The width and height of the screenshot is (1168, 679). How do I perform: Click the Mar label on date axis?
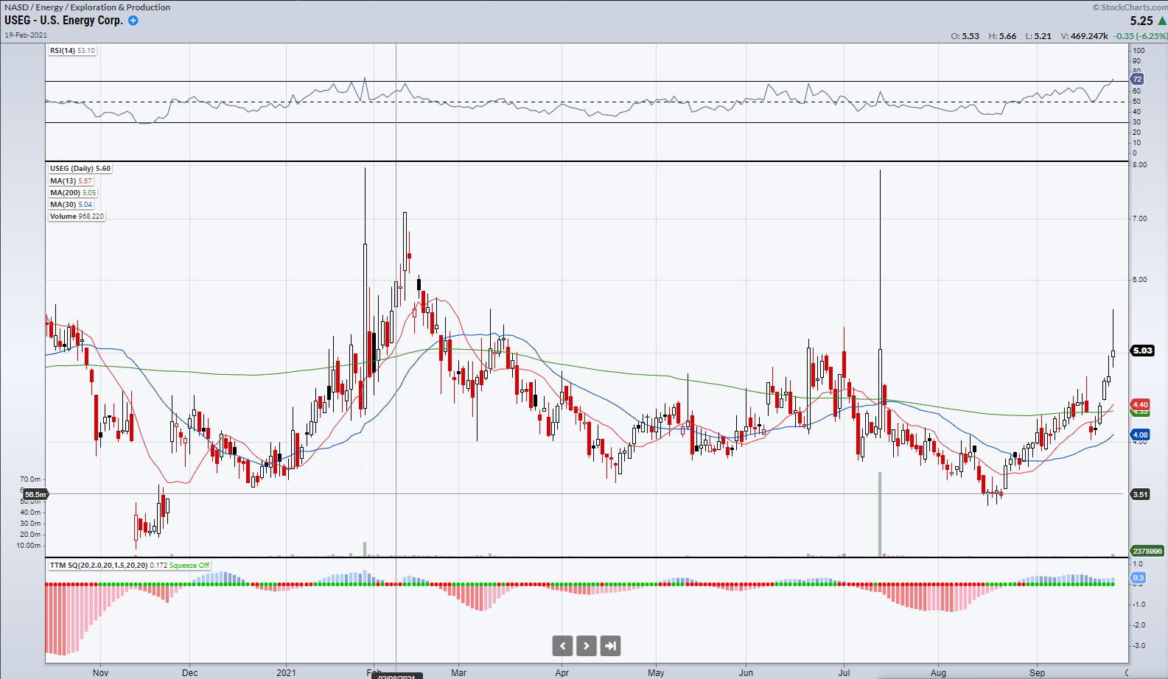[x=459, y=672]
